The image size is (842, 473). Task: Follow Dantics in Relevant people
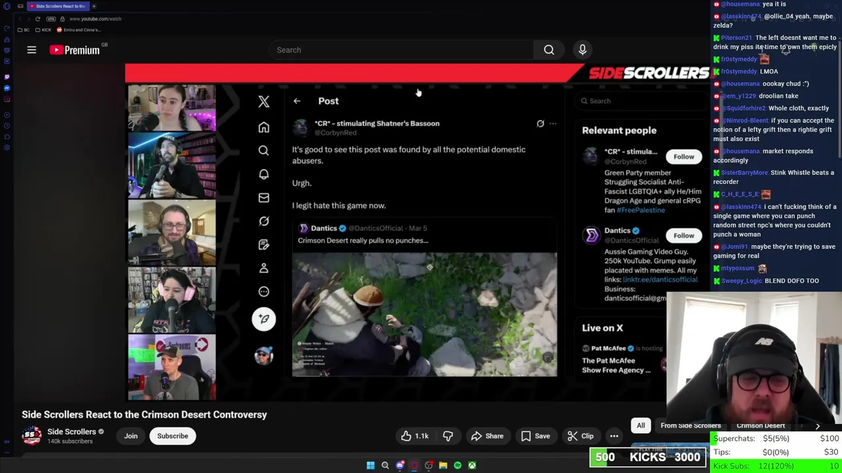pos(683,235)
